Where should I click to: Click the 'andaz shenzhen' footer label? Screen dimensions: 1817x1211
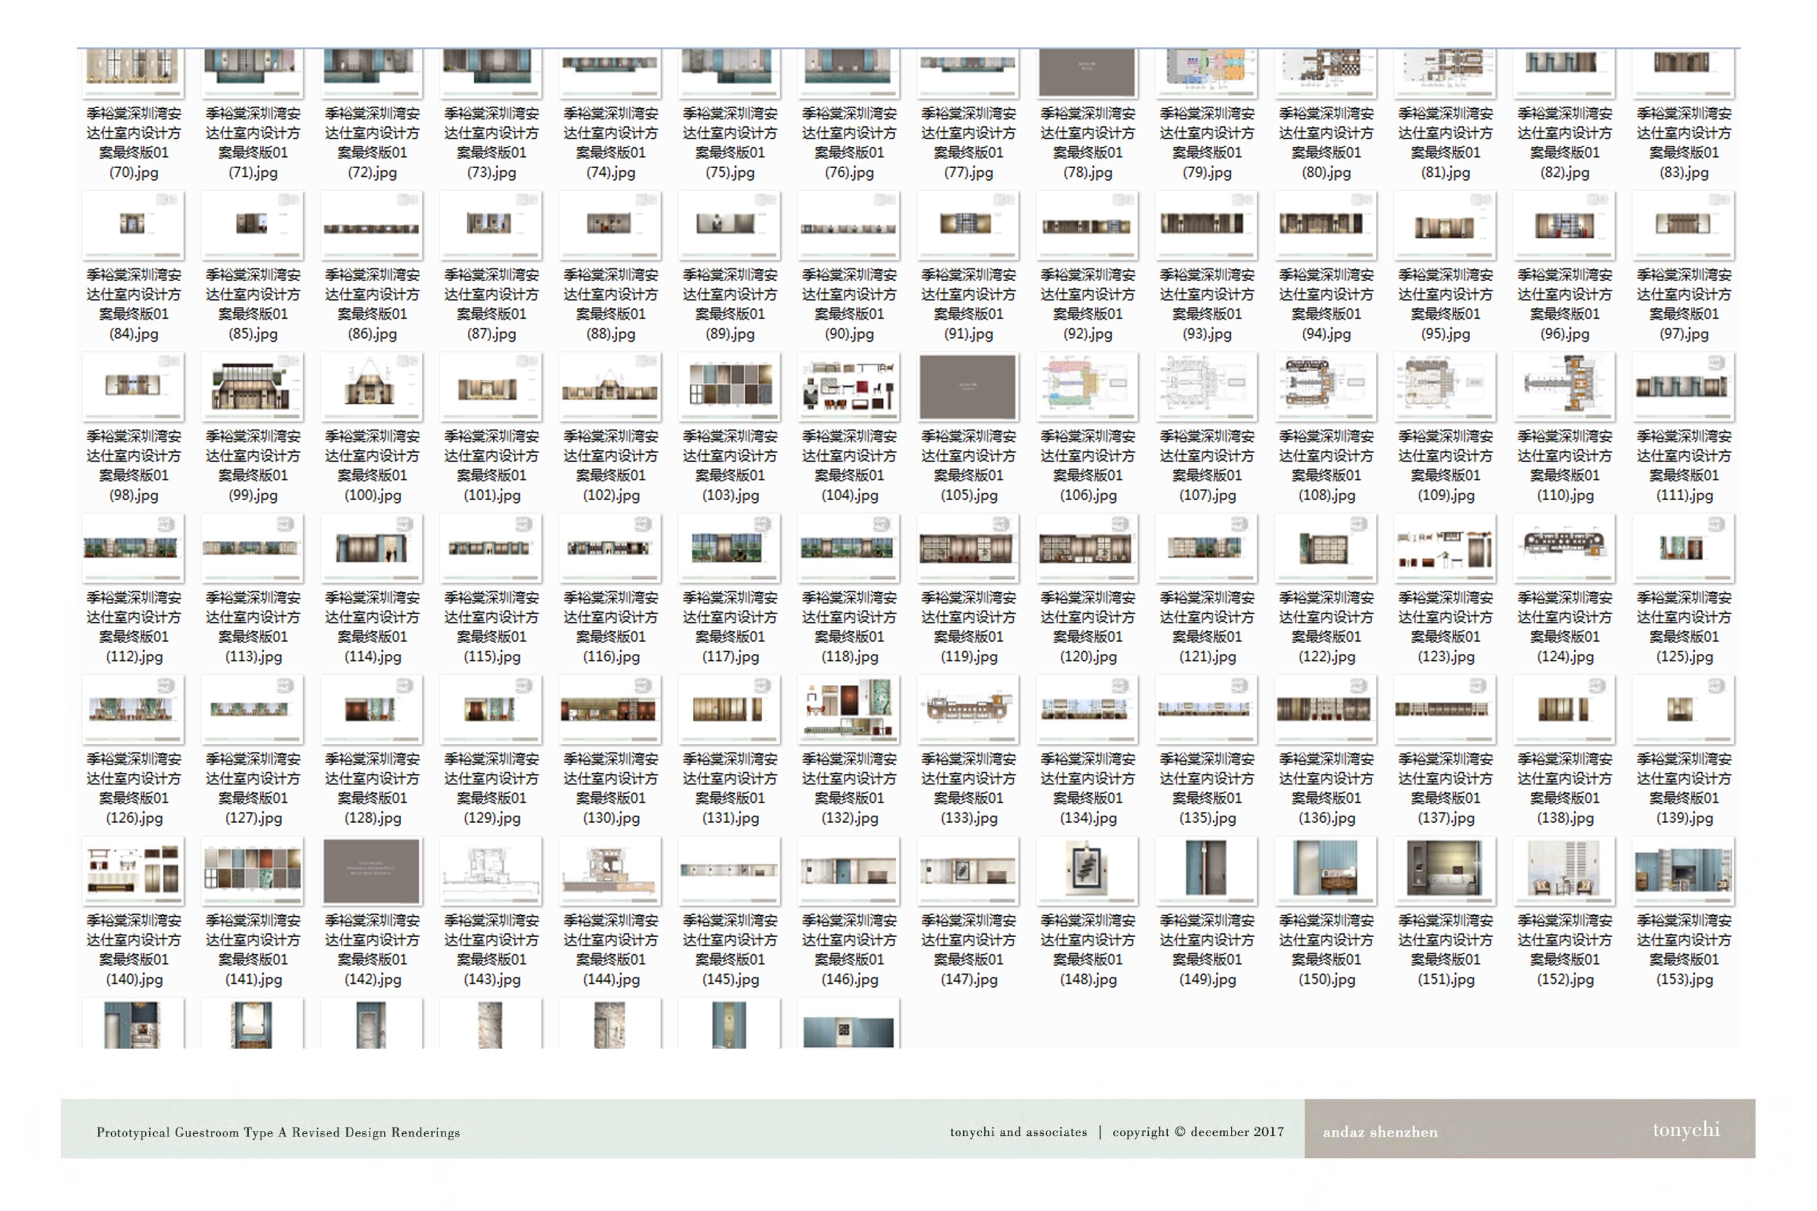[1380, 1132]
